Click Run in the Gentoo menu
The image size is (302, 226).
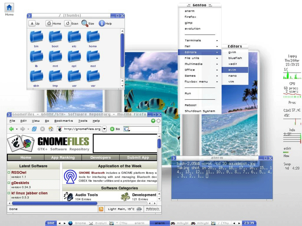[200, 93]
